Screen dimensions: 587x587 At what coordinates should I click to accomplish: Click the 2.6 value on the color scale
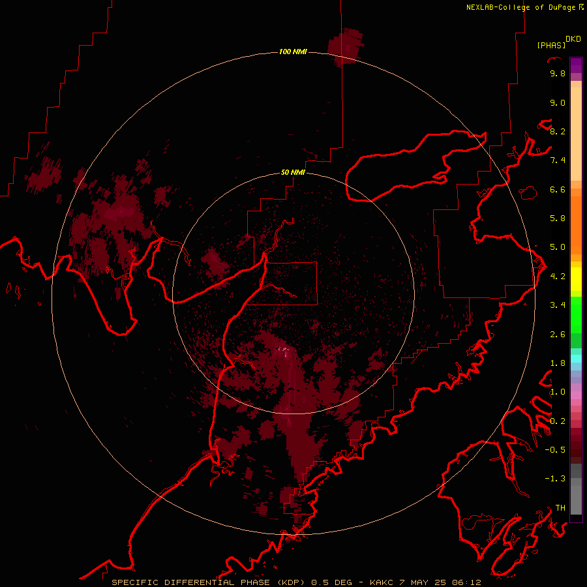click(x=558, y=335)
